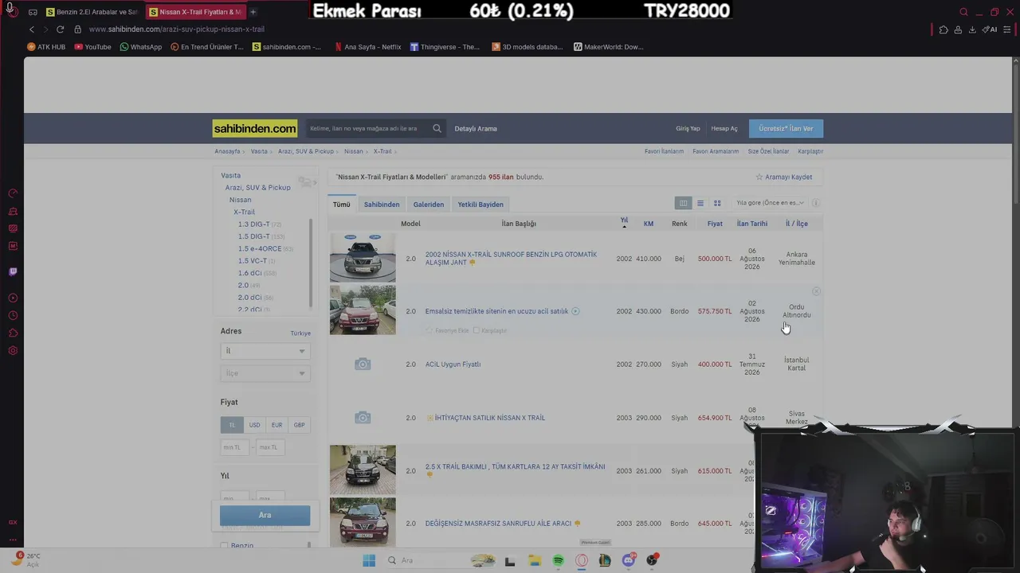Click the Opera GX icon in the taskbar
The height and width of the screenshot is (573, 1020).
pos(582,560)
